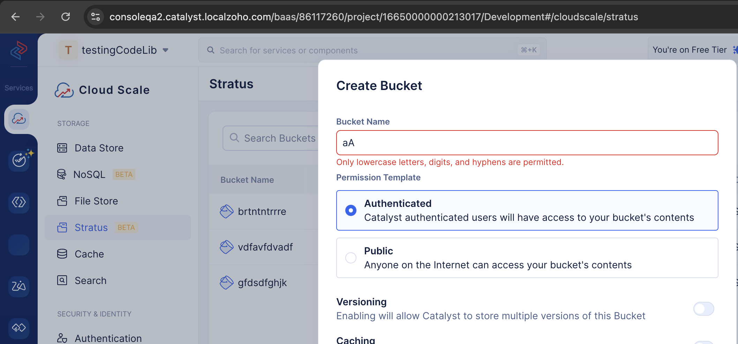738x344 pixels.
Task: Click the NoSQL database icon
Action: [62, 174]
